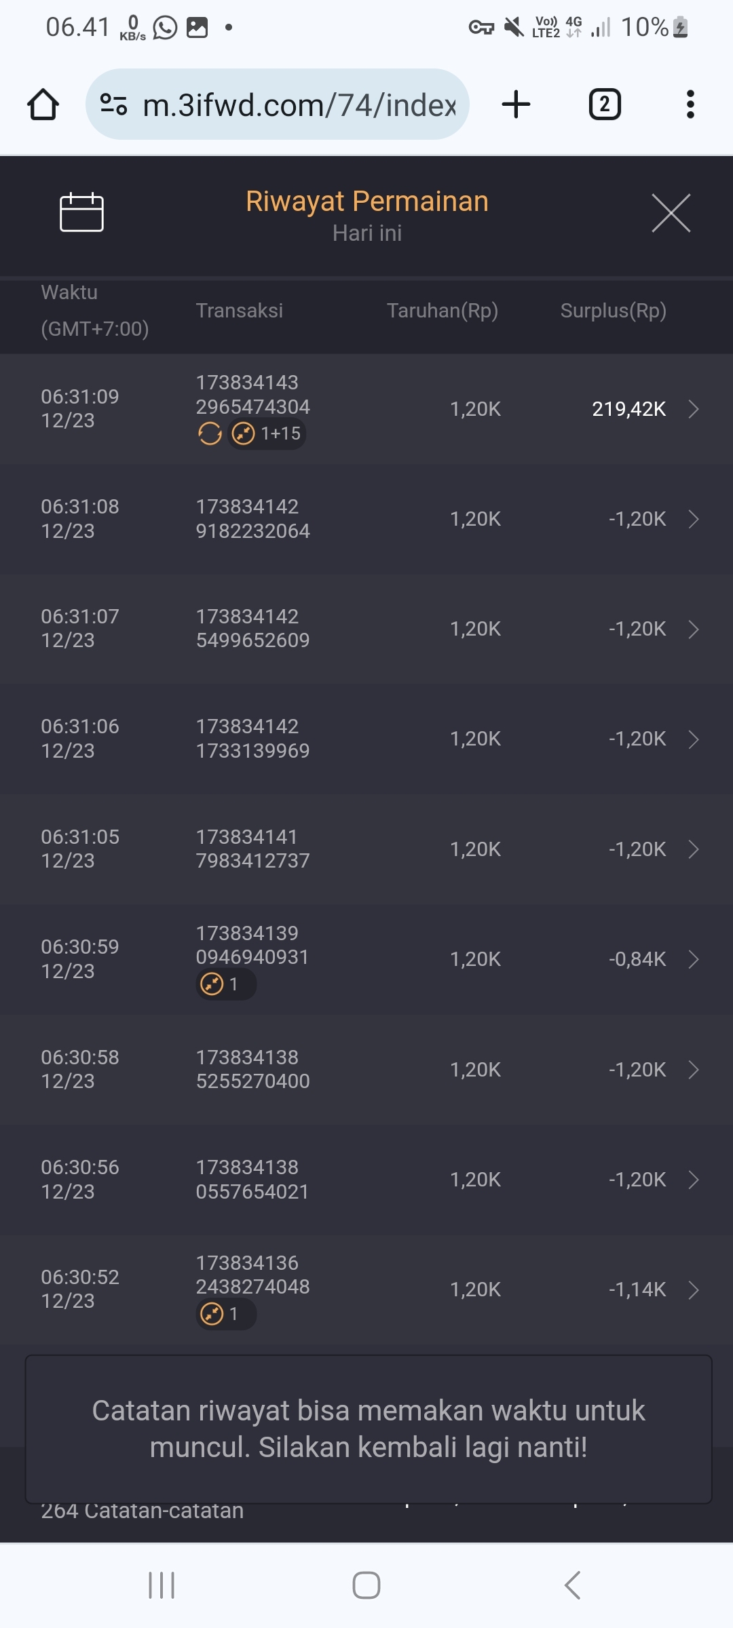The width and height of the screenshot is (733, 1628).
Task: Click the replay icon on 06:31:09 record
Action: (x=210, y=433)
